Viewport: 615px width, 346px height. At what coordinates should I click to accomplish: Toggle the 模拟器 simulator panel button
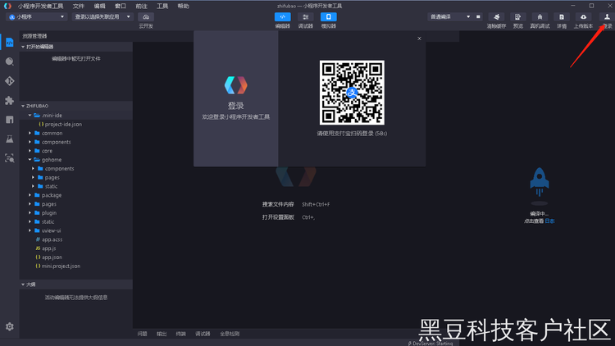329,17
